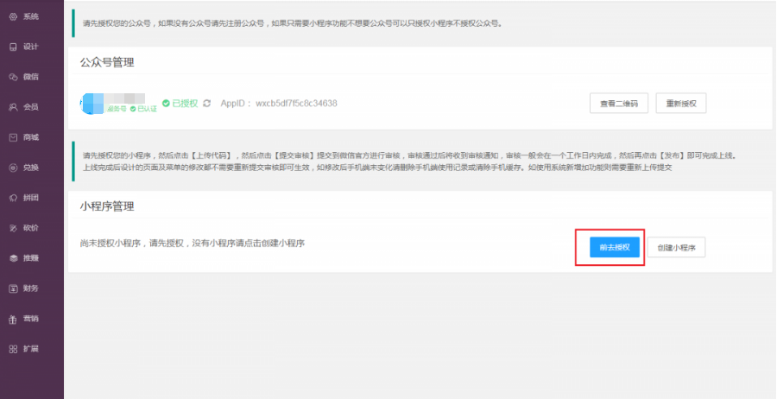Go to the 会员 members icon
777x399 pixels.
(13, 107)
